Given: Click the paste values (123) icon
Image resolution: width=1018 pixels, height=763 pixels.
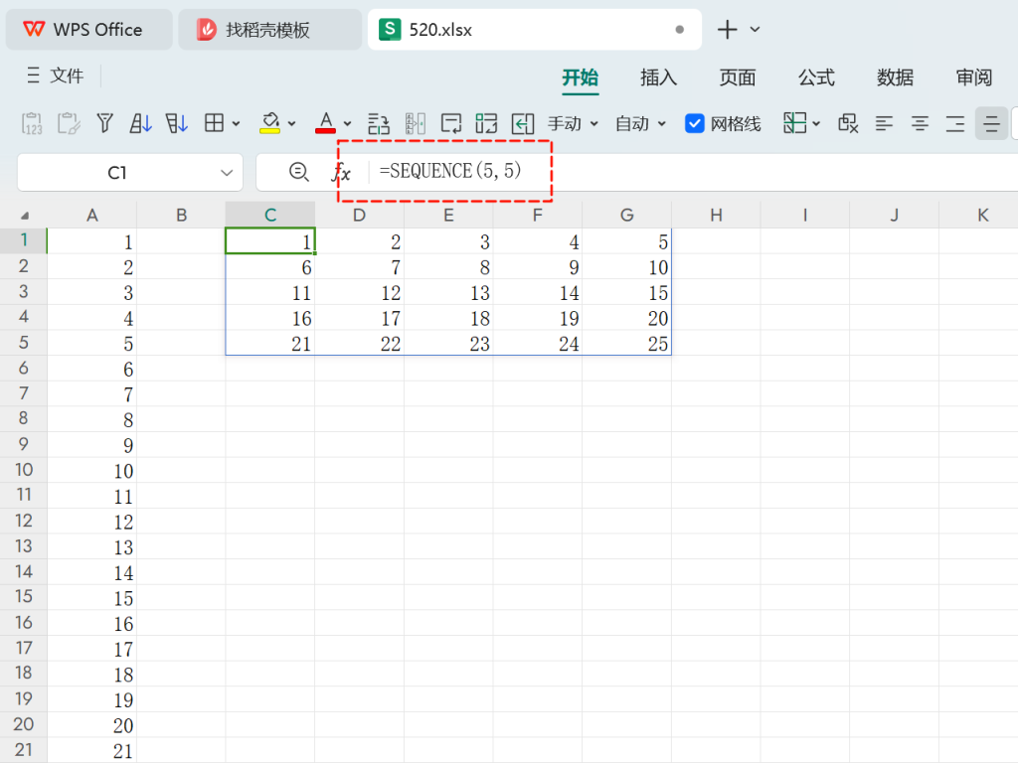Looking at the screenshot, I should (x=32, y=123).
